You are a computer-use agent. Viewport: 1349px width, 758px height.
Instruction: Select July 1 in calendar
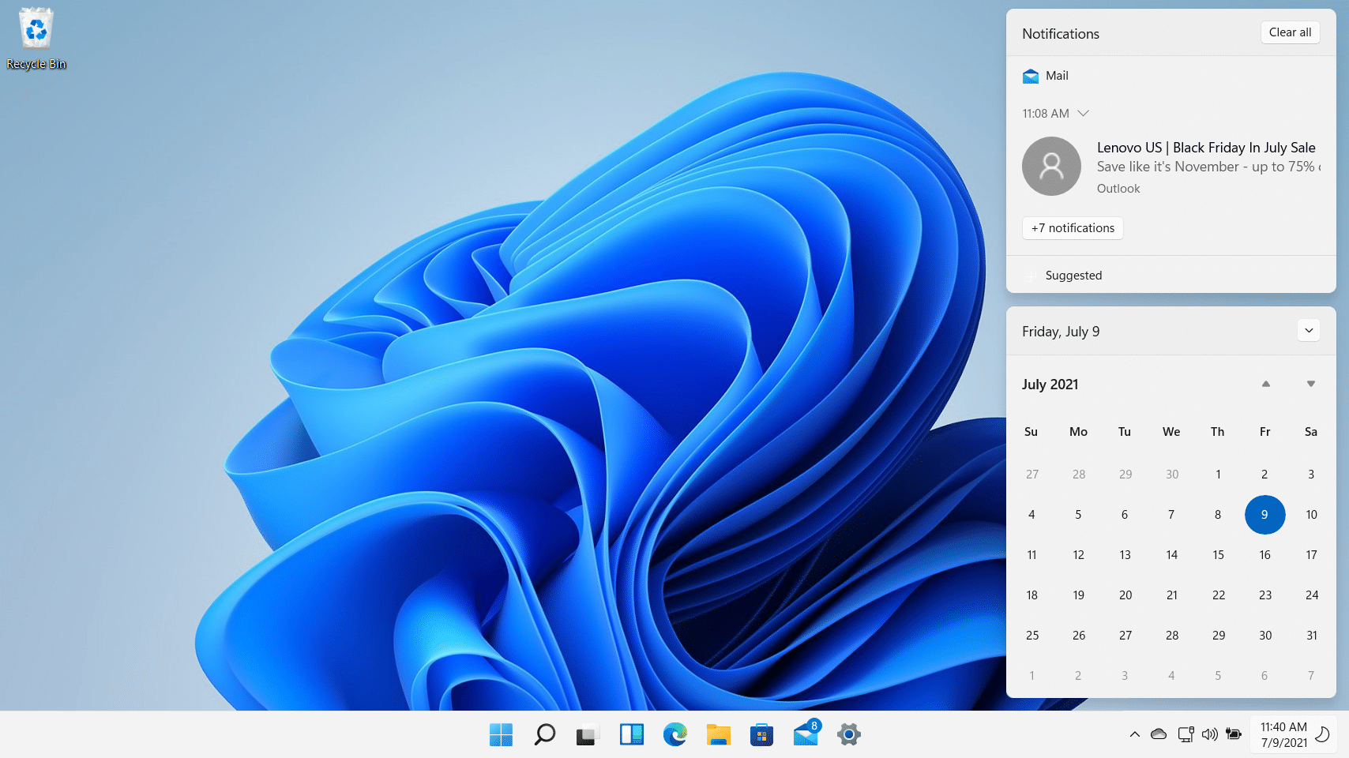tap(1218, 475)
